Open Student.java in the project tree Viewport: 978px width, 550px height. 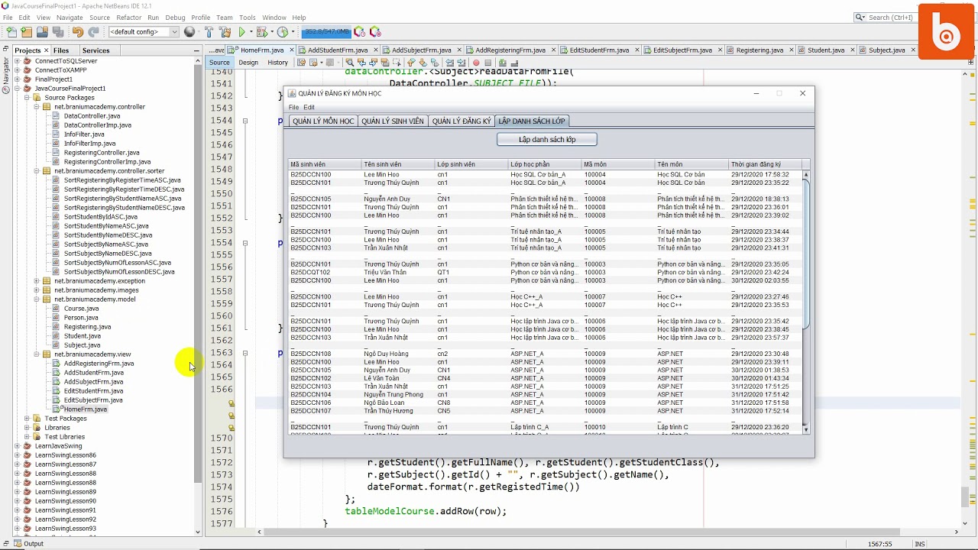point(82,336)
